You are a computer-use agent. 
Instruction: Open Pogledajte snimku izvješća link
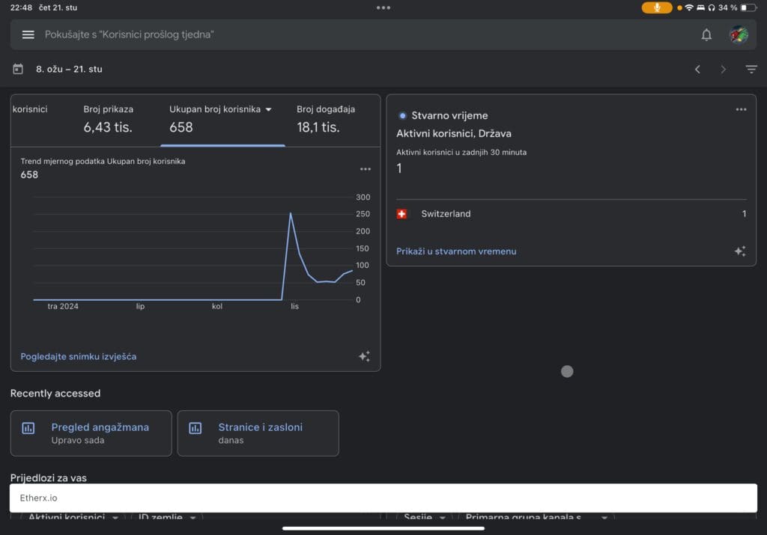pos(78,357)
